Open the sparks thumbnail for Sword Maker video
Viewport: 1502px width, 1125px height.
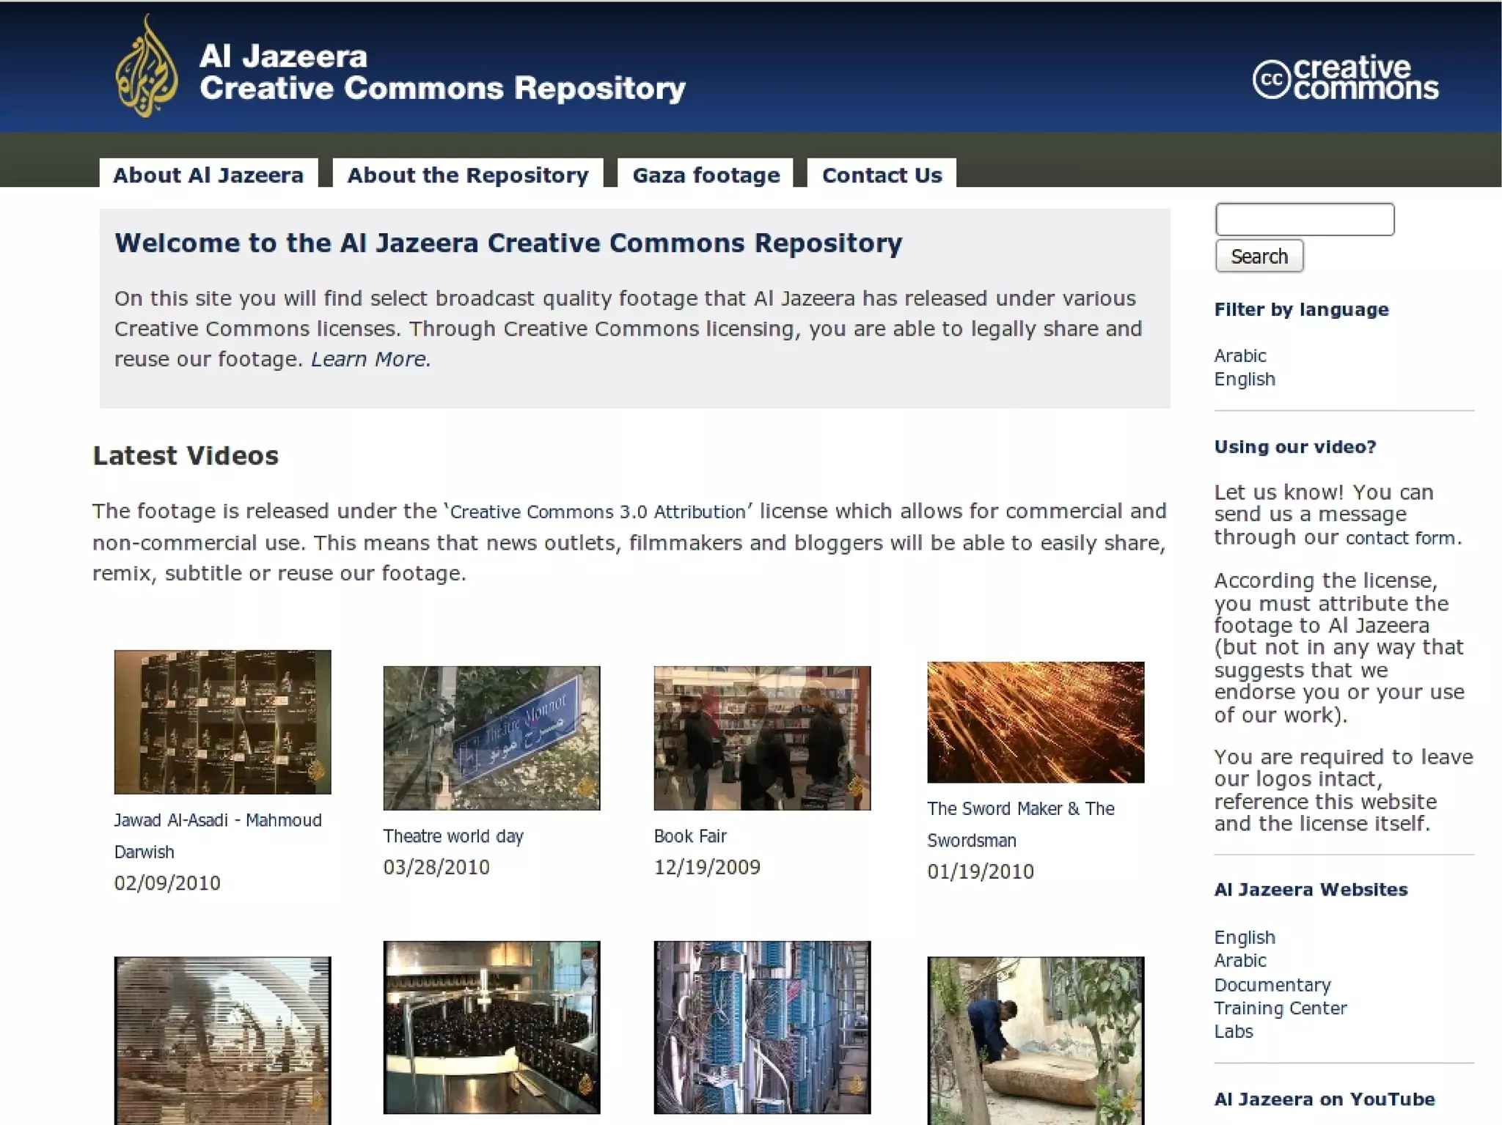[1035, 722]
